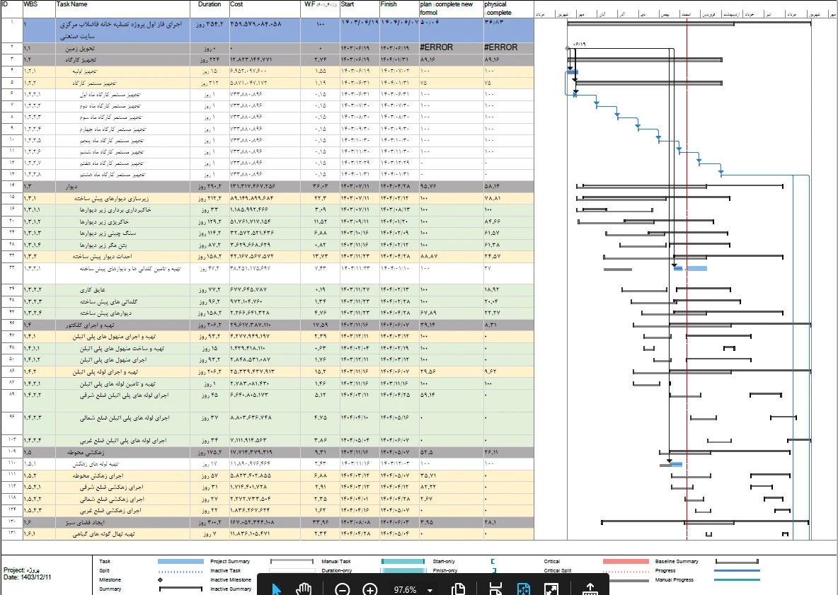Open the page view pages icon

tap(458, 590)
